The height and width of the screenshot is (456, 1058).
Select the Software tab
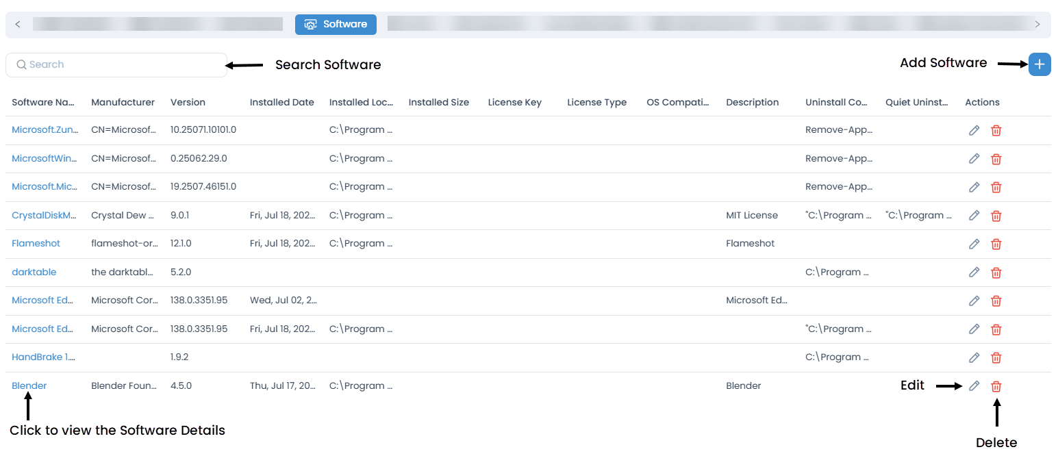tap(336, 24)
